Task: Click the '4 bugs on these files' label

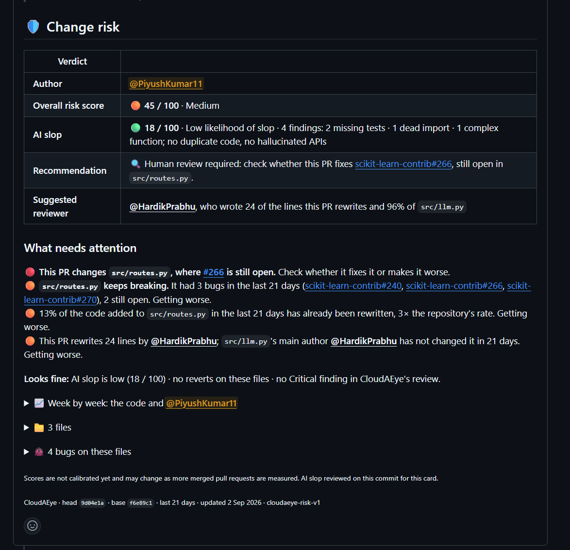Action: pyautogui.click(x=89, y=452)
